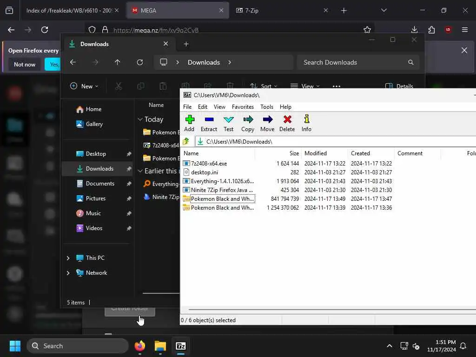The height and width of the screenshot is (357, 476).
Task: Sort 7-Zip list by Created column
Action: [x=360, y=153]
